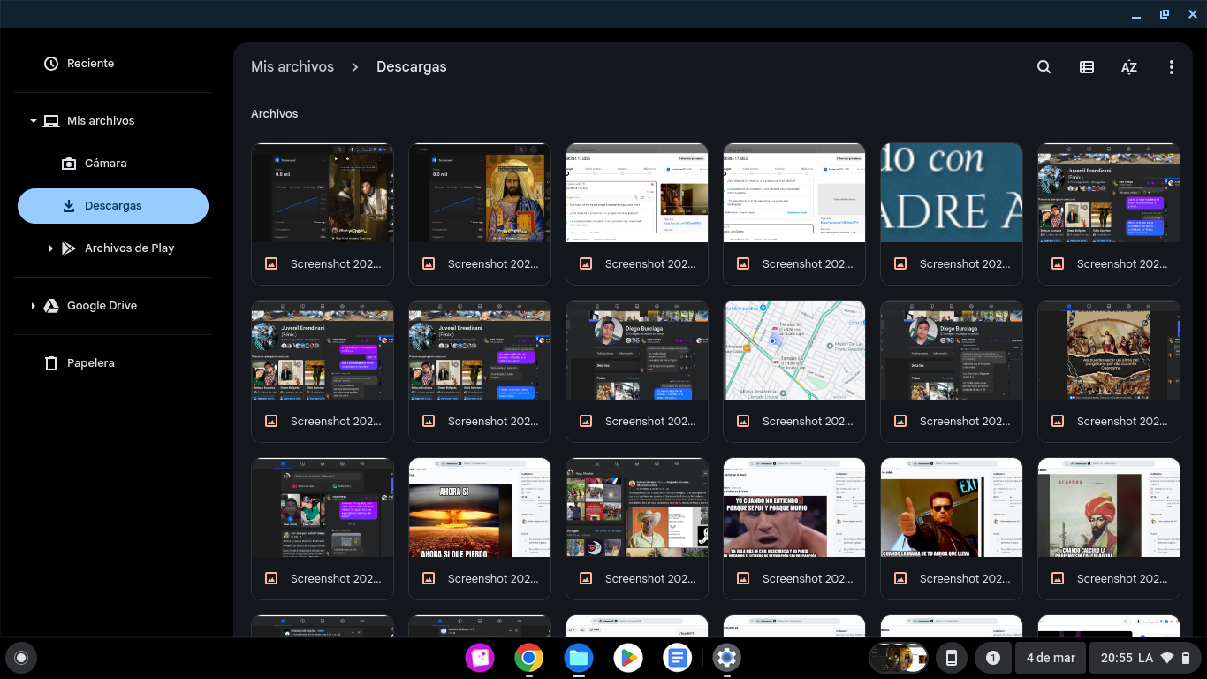Select the AHORA SI explosion meme thumbnail

pos(480,507)
